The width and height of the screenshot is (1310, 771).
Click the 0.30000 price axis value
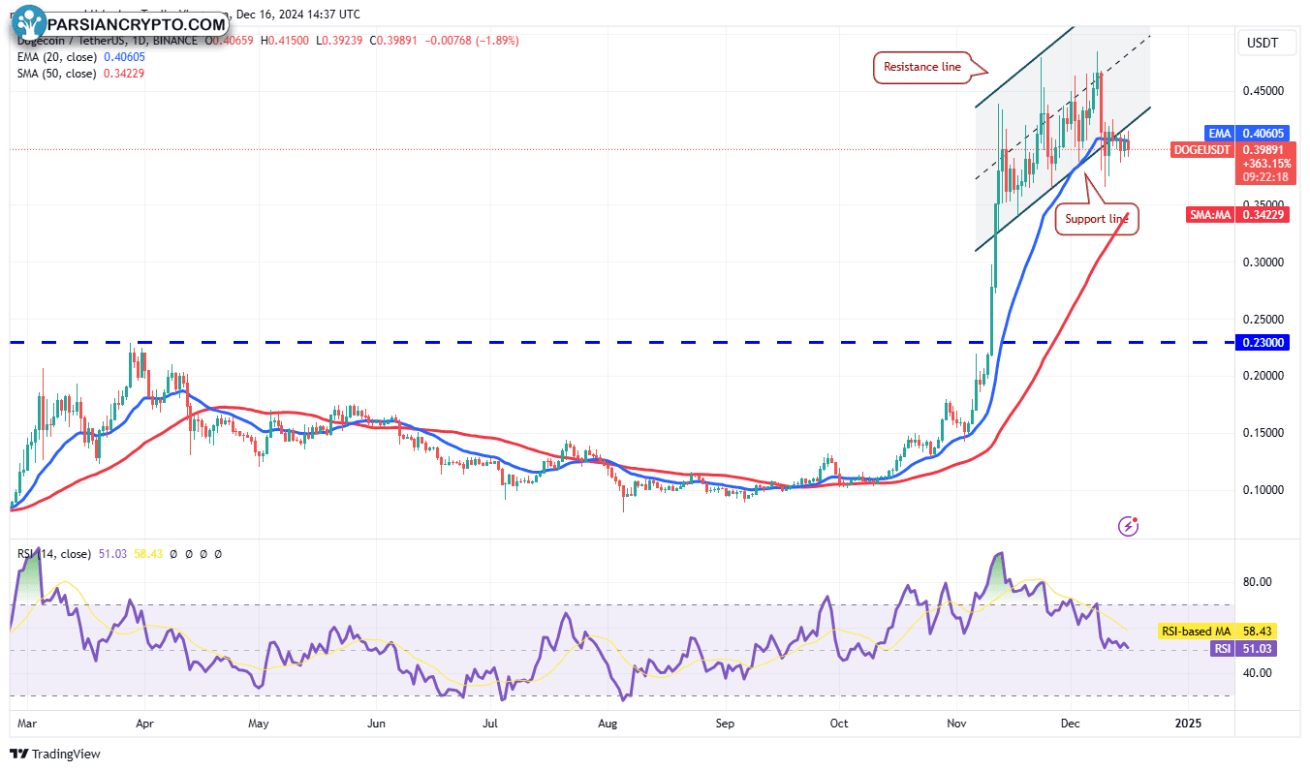(1264, 262)
